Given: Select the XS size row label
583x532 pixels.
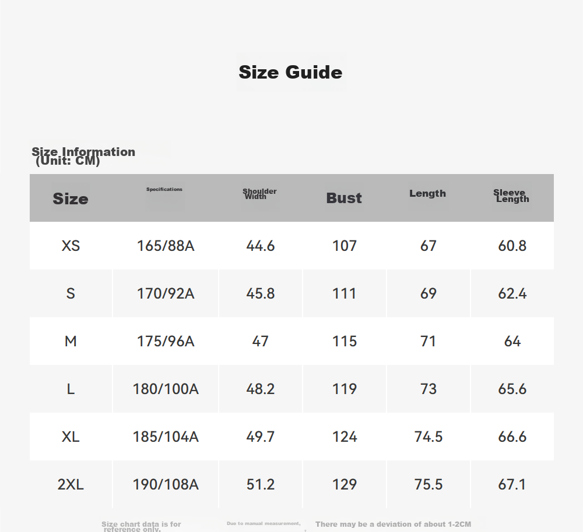Looking at the screenshot, I should pyautogui.click(x=71, y=246).
